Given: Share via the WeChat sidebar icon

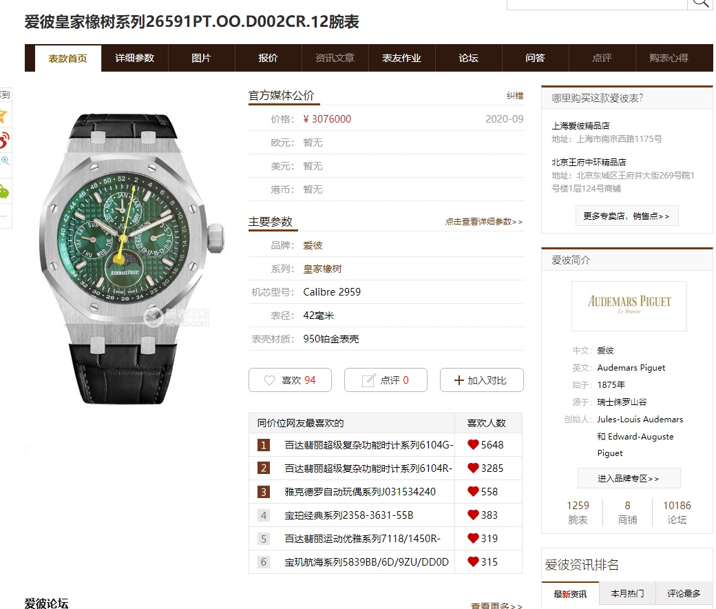Looking at the screenshot, I should pos(4,191).
